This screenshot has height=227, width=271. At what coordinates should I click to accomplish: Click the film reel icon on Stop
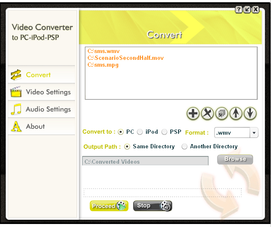click(166, 206)
